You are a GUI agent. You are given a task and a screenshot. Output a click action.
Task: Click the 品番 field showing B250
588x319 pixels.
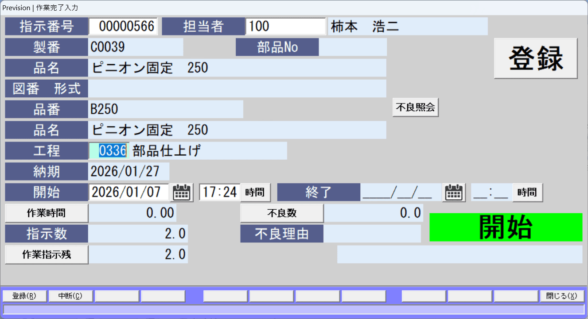[166, 109]
